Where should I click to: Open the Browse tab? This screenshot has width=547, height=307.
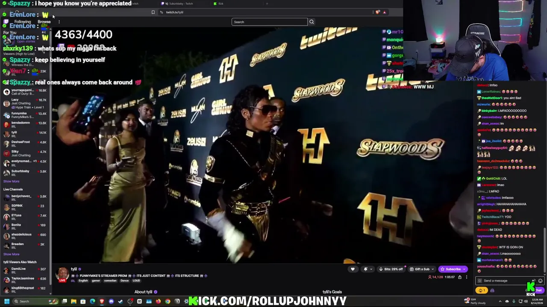click(x=44, y=22)
